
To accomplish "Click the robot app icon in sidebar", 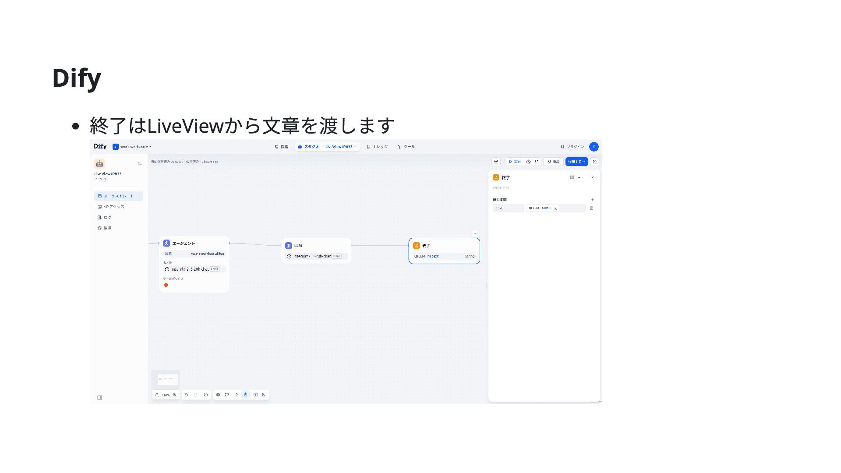I will pos(99,164).
